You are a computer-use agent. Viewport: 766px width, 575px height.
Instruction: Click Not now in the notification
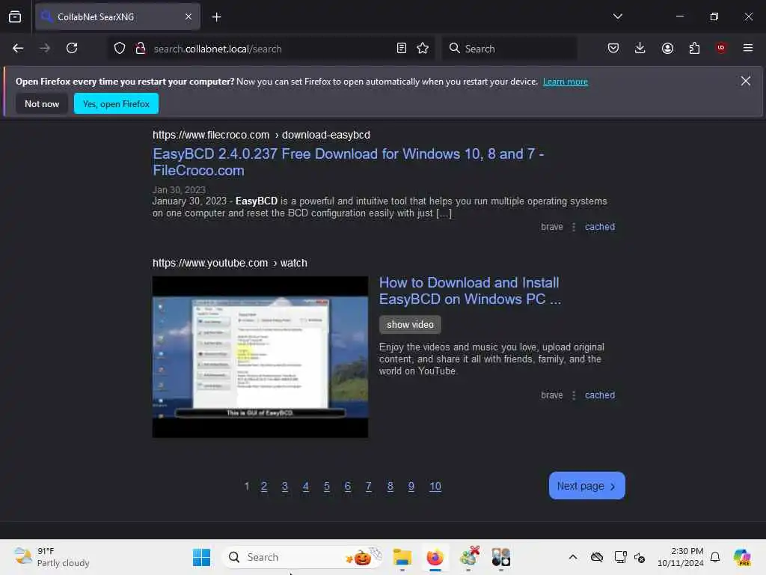[42, 103]
